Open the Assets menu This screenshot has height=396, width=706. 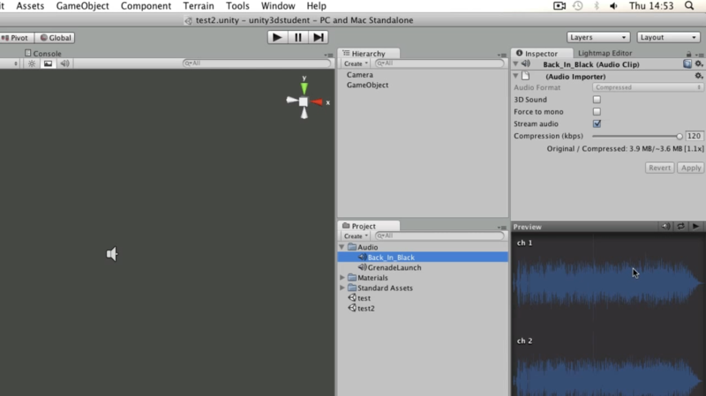pos(30,6)
